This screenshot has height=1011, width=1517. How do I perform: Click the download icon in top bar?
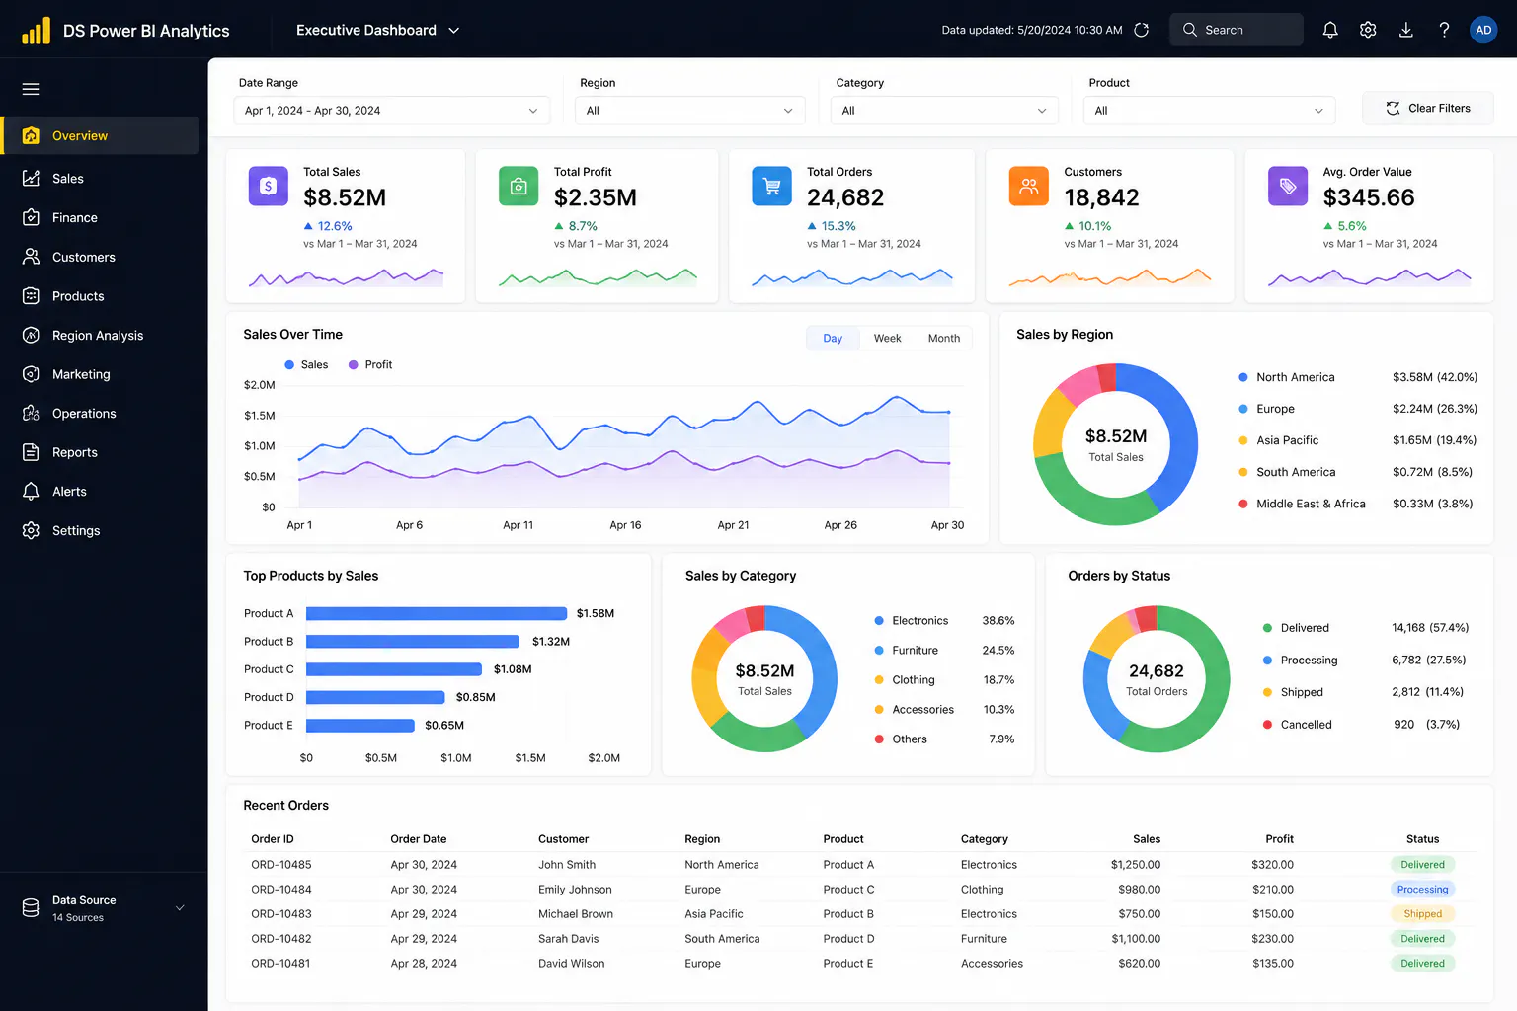[1406, 30]
